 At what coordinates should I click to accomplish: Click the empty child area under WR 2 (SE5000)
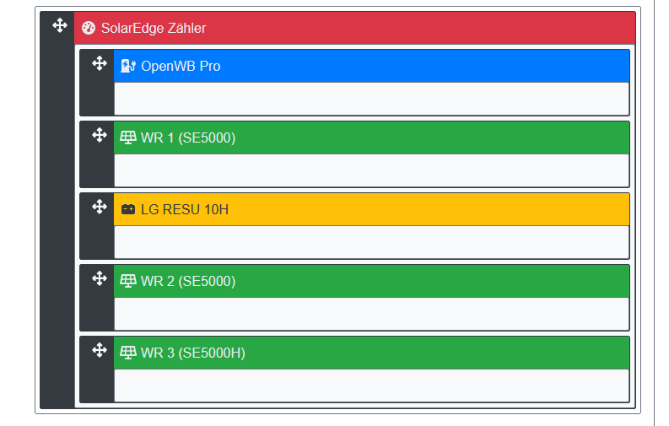pos(371,314)
